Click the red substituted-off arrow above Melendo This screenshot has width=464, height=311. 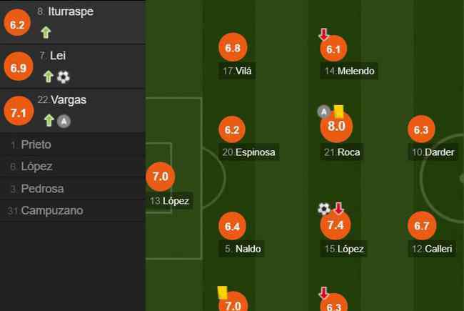pos(324,34)
